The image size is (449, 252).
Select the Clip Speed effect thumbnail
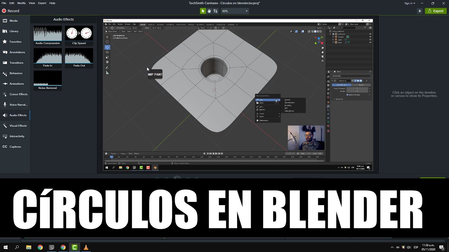(x=79, y=35)
